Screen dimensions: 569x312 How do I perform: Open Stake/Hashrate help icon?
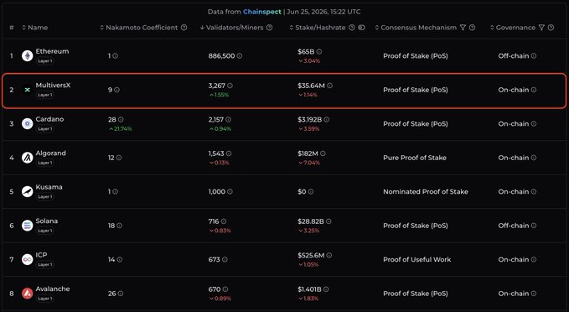(352, 28)
